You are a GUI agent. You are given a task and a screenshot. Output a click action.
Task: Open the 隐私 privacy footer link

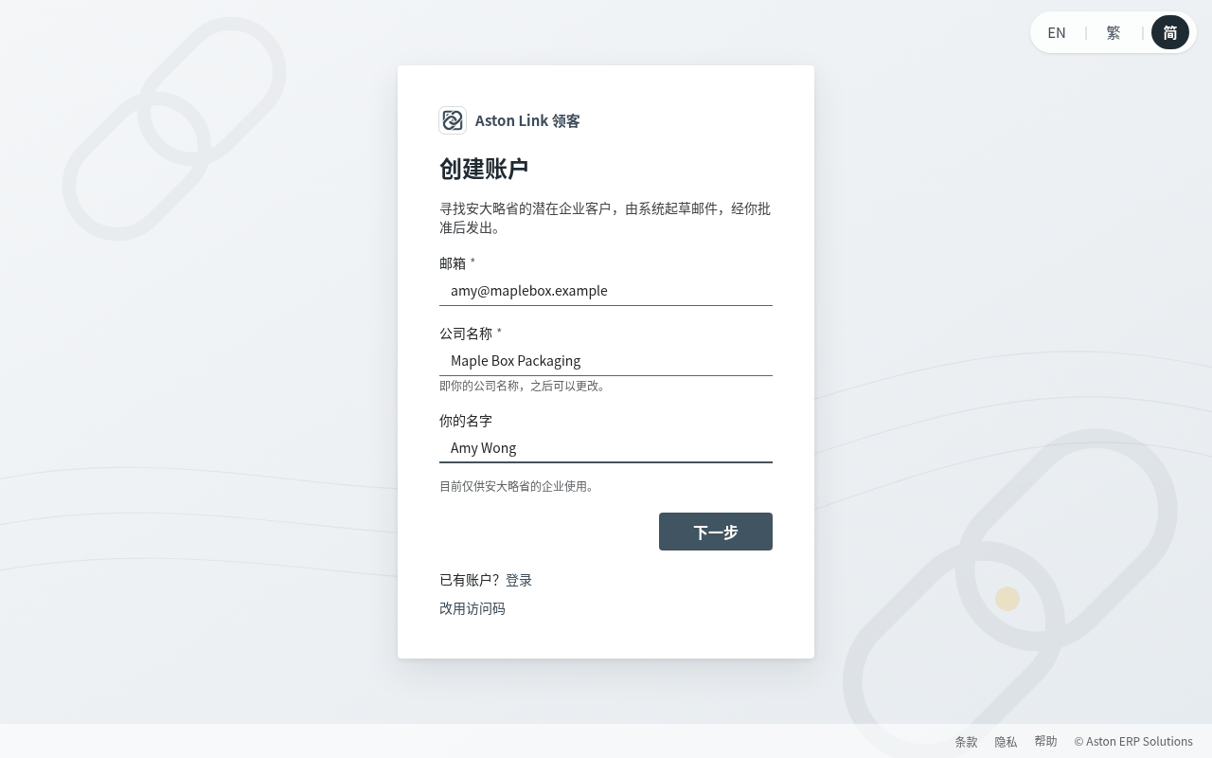1006,742
